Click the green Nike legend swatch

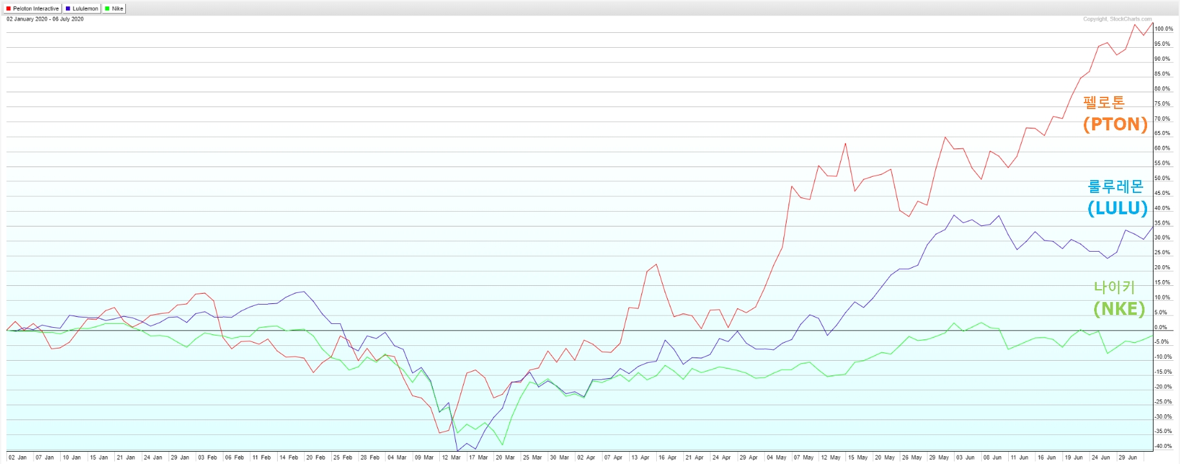click(107, 9)
